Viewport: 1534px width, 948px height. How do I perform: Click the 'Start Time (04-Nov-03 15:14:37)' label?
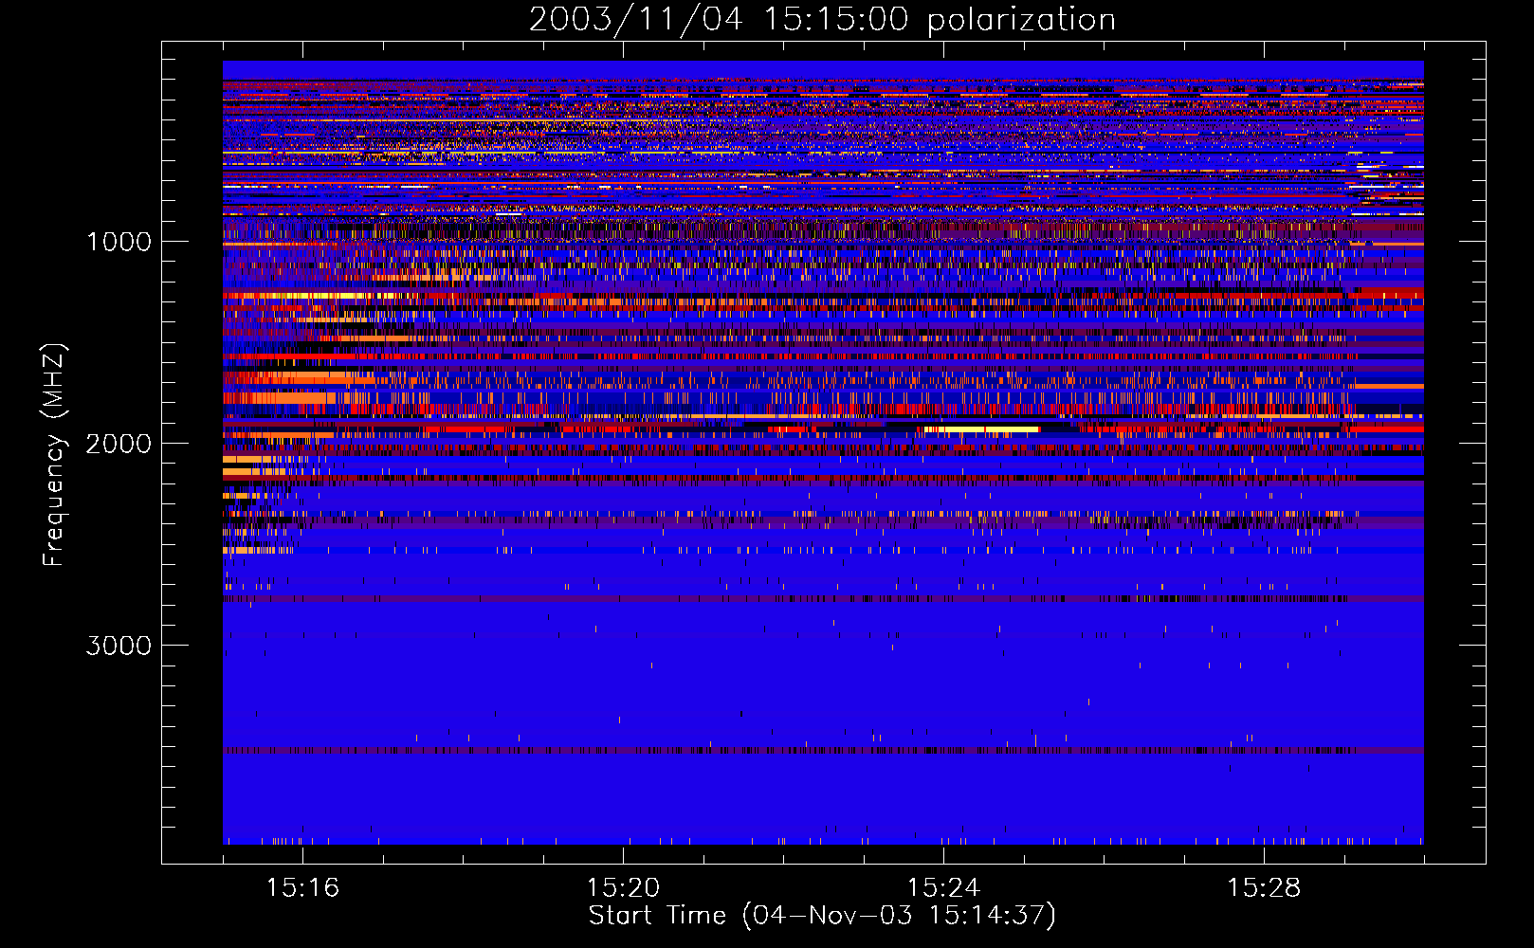pos(822,916)
